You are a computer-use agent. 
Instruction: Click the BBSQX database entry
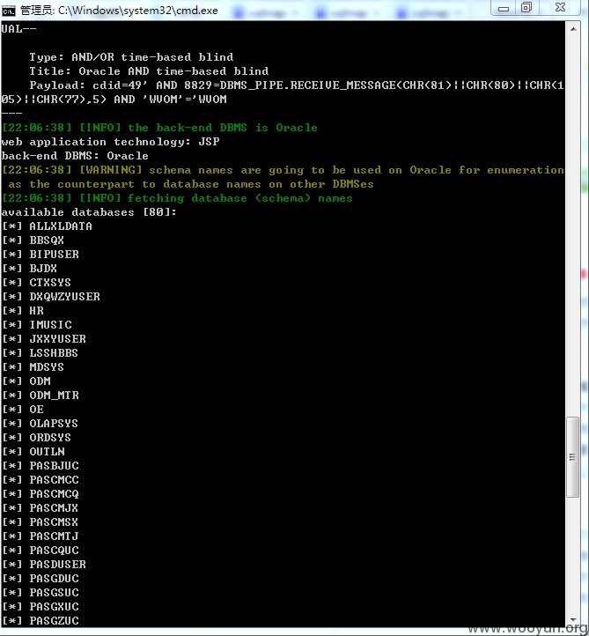(x=33, y=240)
